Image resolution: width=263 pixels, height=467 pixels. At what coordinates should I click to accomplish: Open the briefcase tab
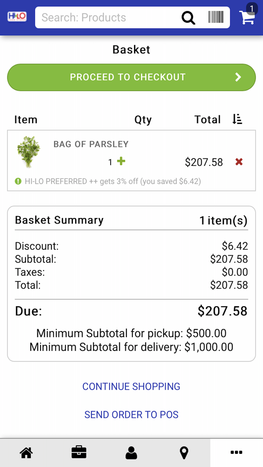tap(79, 453)
